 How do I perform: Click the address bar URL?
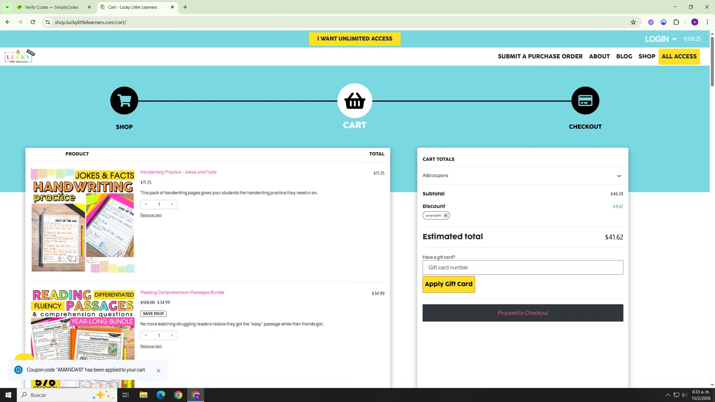click(90, 22)
